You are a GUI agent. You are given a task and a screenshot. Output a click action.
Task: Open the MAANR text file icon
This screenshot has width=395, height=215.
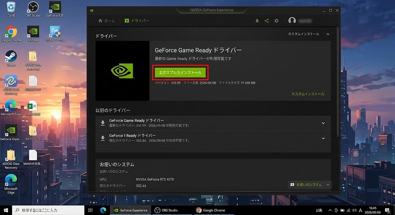[x=33, y=157]
